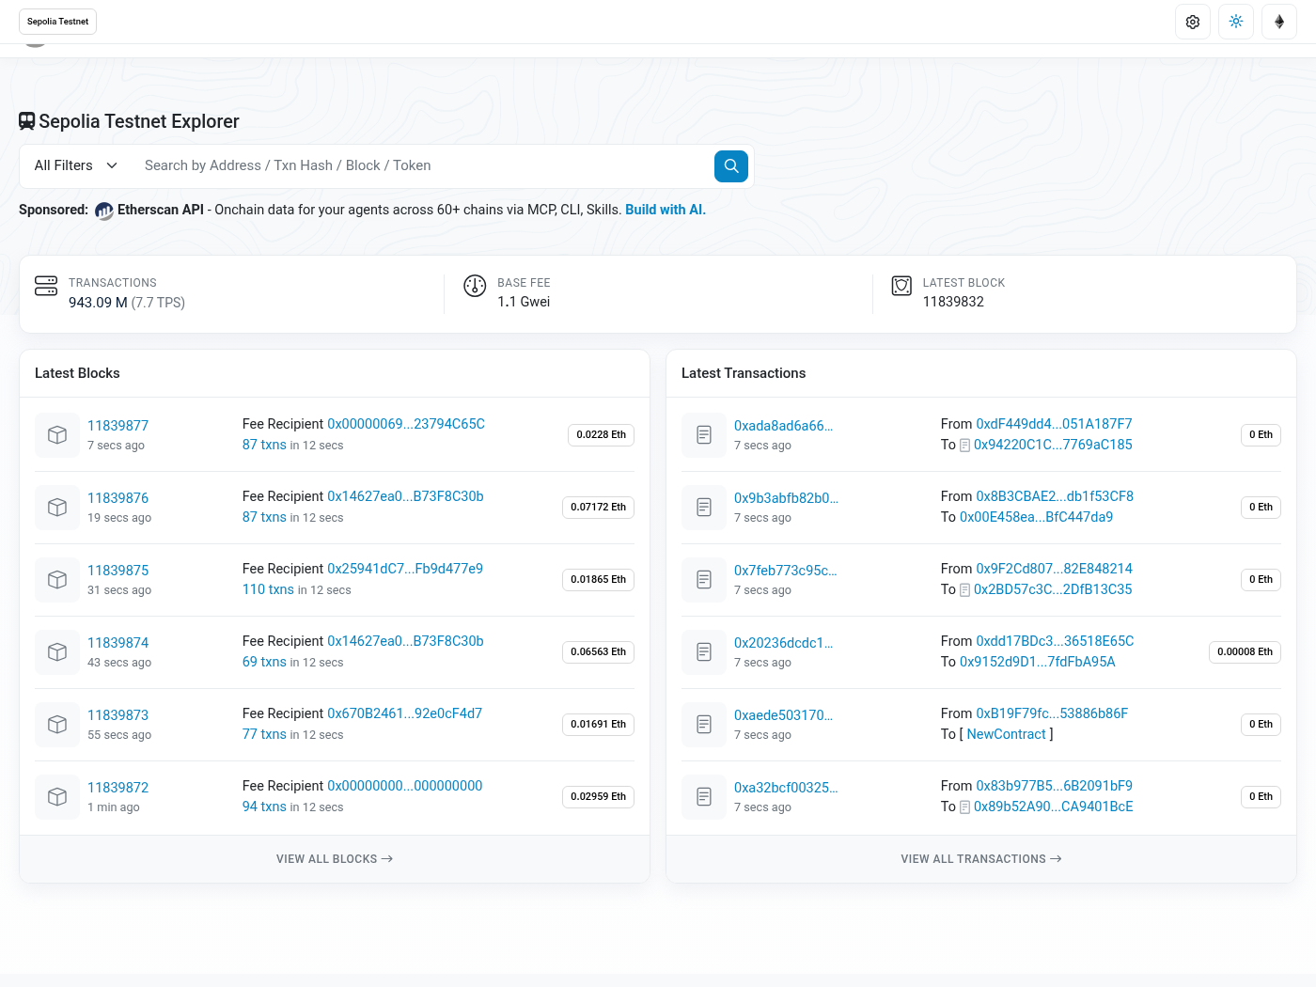Screen dimensions: 1316x987
Task: Click the Base Fee gauge icon
Action: (475, 286)
